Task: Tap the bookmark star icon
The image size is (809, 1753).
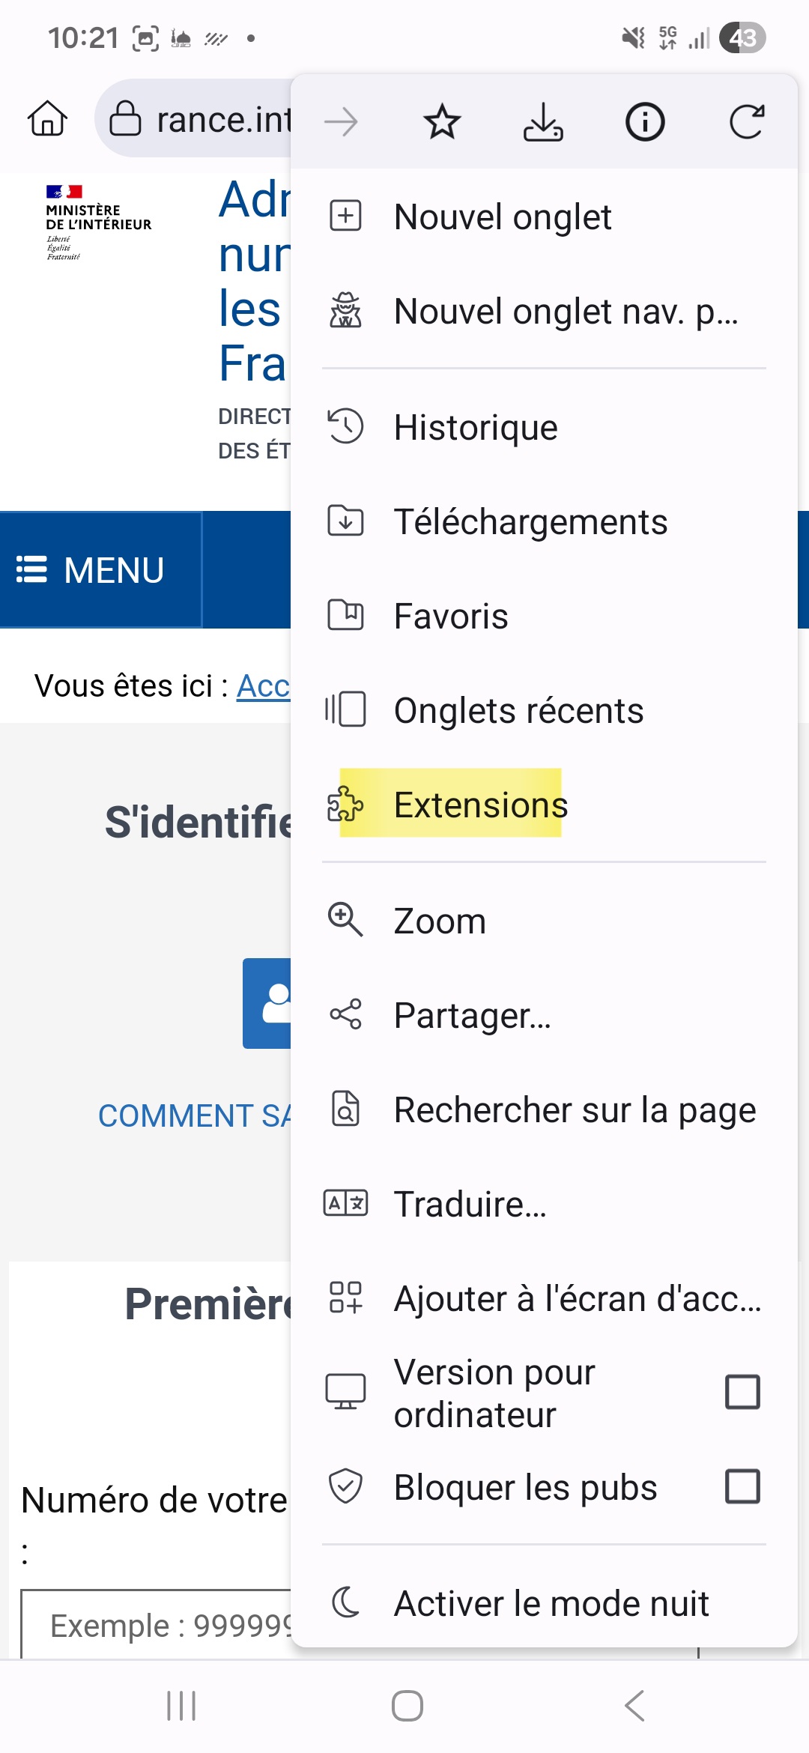Action: [x=442, y=122]
